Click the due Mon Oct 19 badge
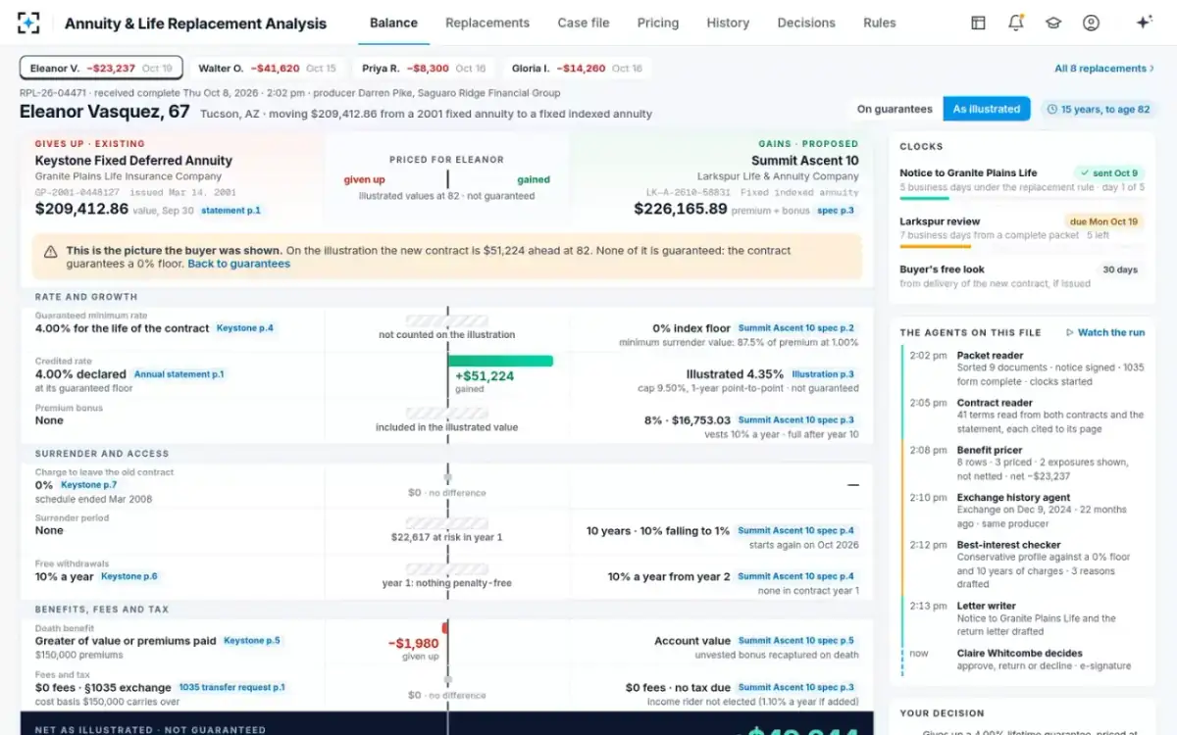 pyautogui.click(x=1104, y=221)
